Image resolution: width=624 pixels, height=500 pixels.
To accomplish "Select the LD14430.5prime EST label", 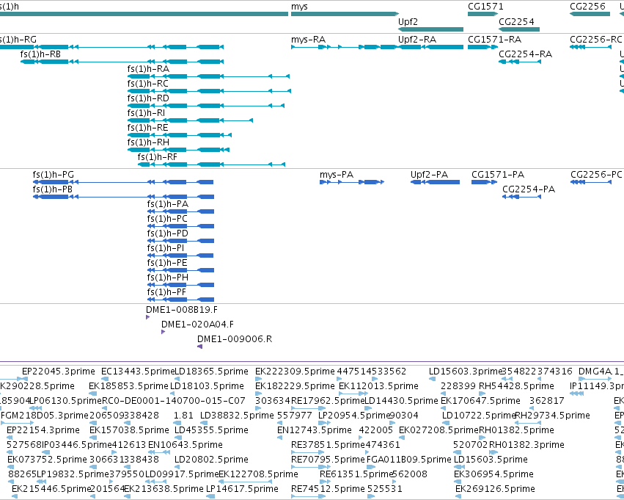I will [x=401, y=401].
